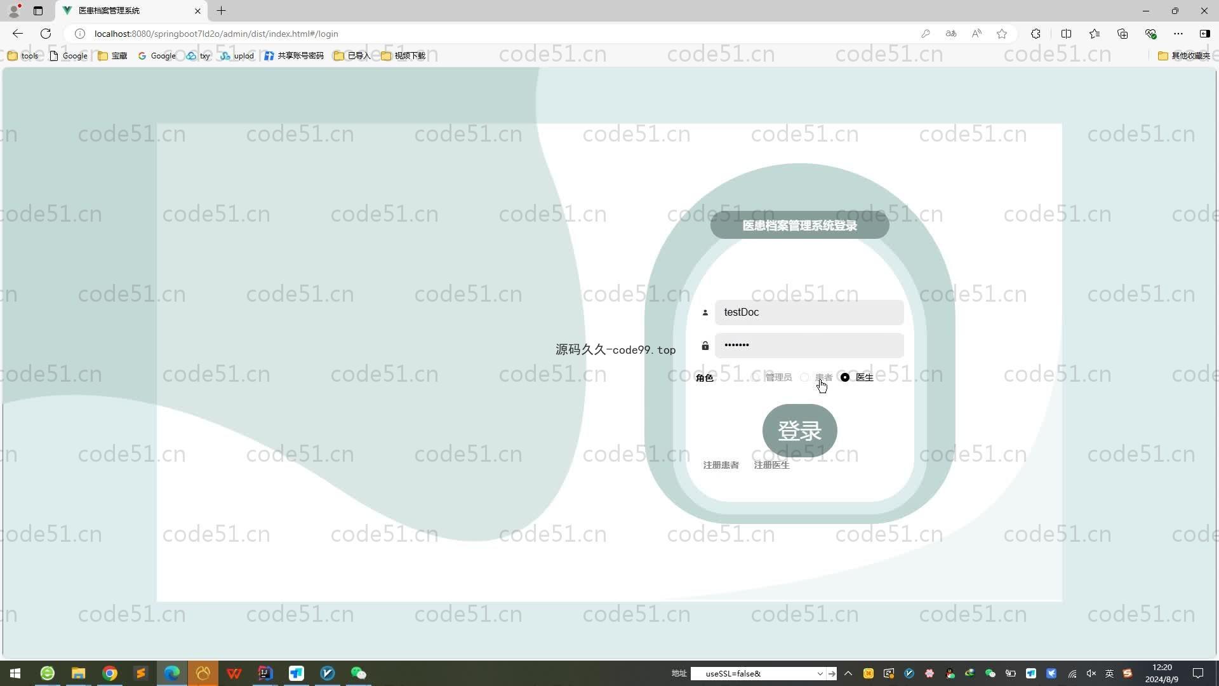
Task: Open WPS Office from taskbar
Action: point(234,673)
